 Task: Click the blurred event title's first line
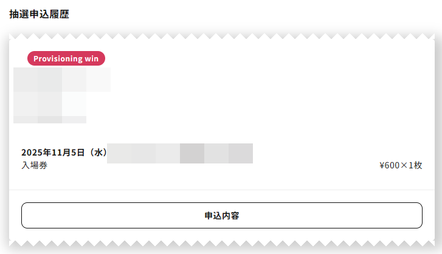(61, 80)
